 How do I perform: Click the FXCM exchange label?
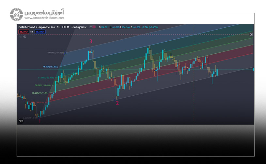66,27
